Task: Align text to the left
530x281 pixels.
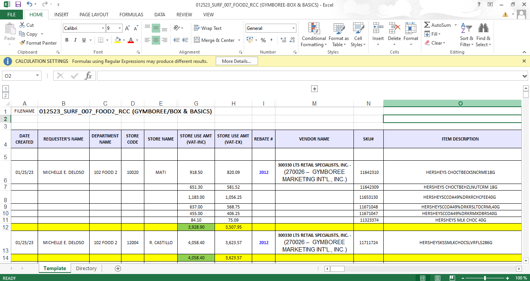Action: (147, 40)
